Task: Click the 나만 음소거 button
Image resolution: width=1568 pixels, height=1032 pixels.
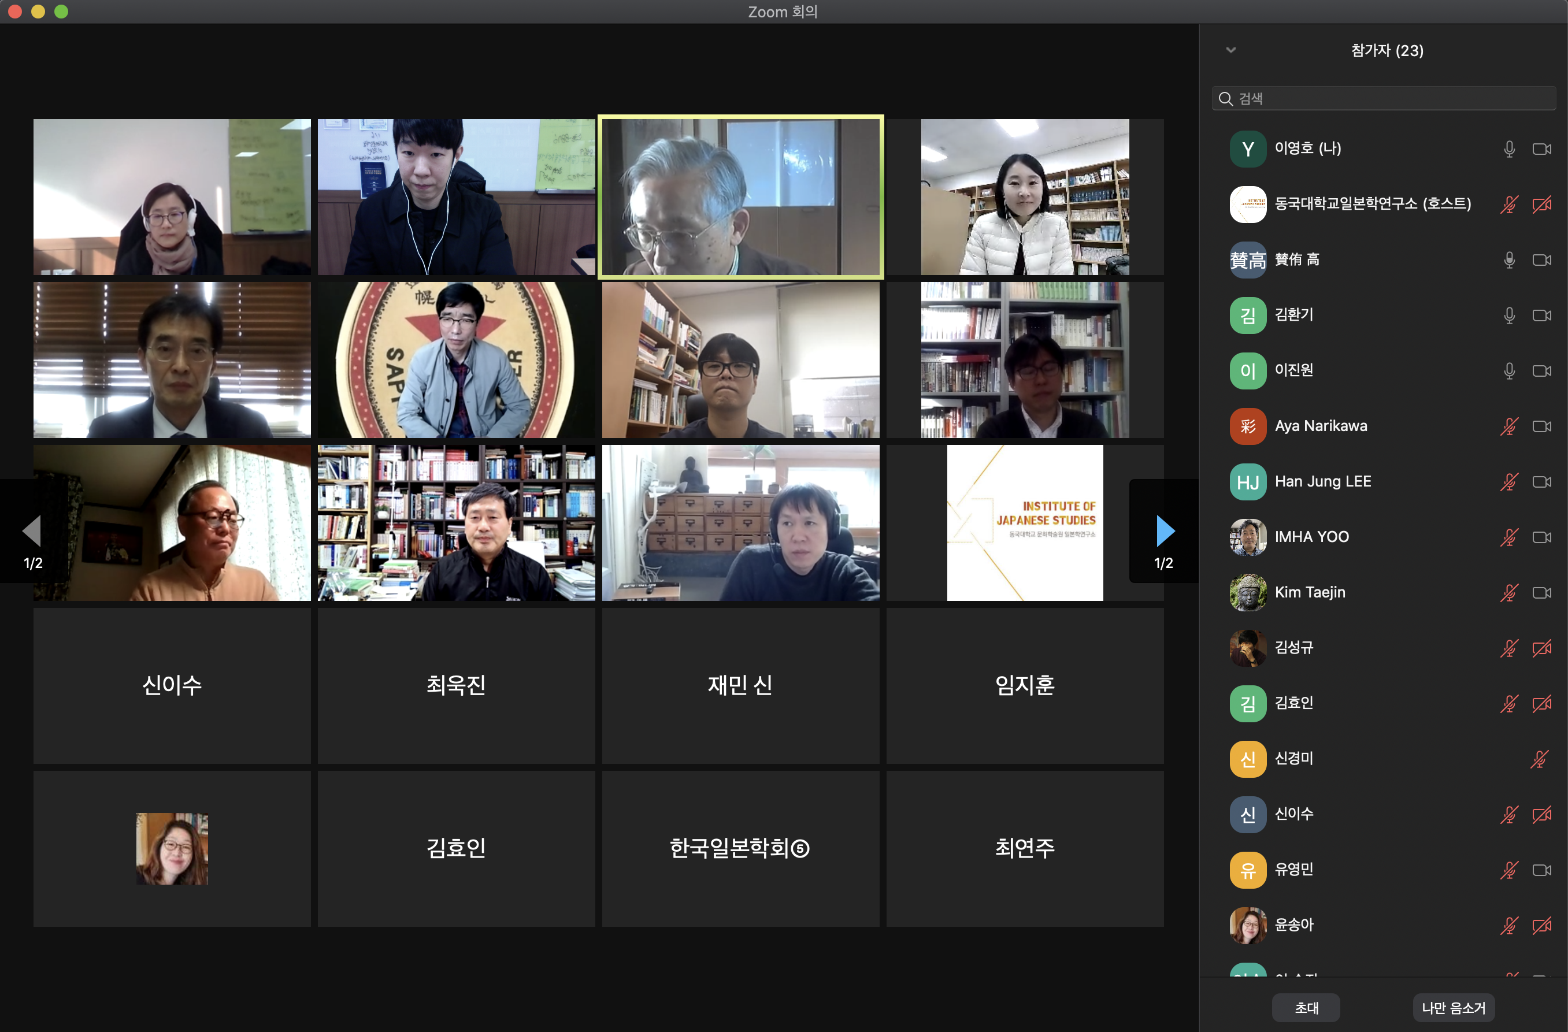Action: click(x=1454, y=1008)
